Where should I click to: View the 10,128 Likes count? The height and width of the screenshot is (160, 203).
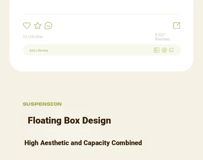[33, 37]
